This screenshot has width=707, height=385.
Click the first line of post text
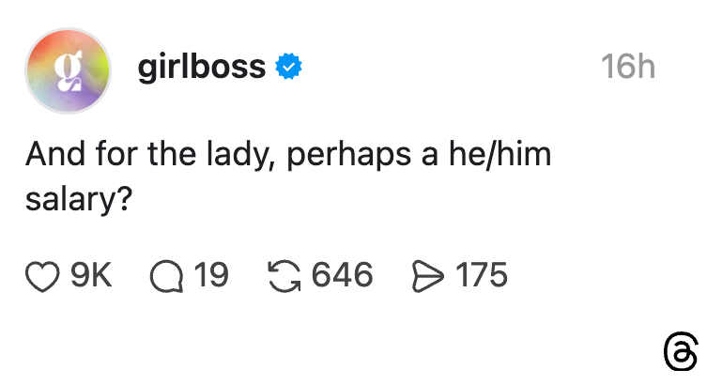pyautogui.click(x=287, y=154)
